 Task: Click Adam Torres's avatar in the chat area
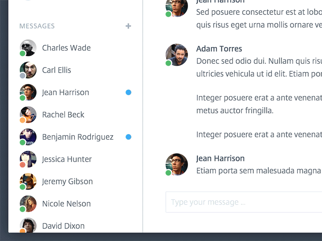[177, 55]
